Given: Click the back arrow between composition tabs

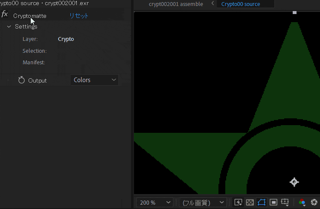Looking at the screenshot, I should pos(212,3).
